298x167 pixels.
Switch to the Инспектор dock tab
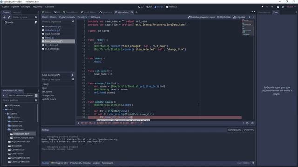[264, 12]
